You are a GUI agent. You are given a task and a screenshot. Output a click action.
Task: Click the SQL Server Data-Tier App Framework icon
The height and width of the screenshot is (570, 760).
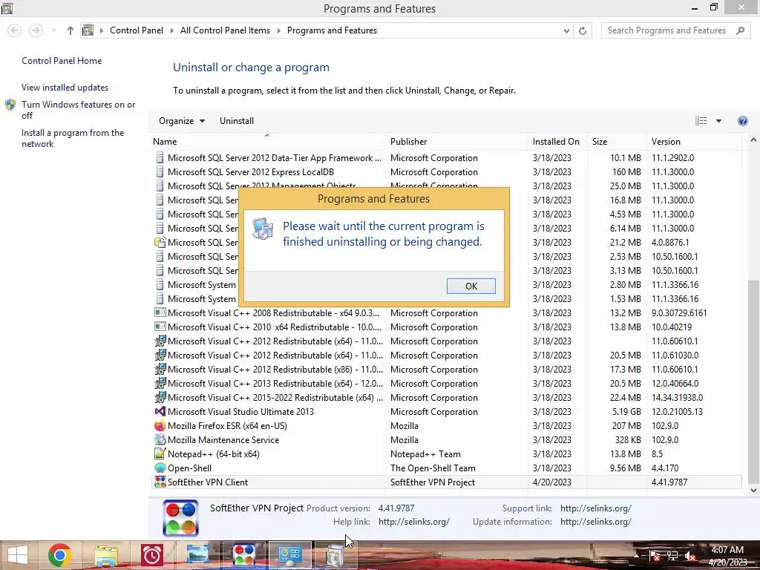click(160, 157)
